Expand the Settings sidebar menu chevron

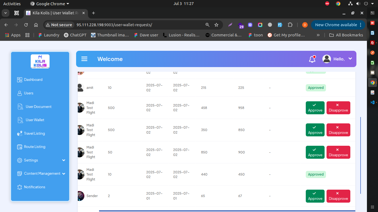pyautogui.click(x=64, y=160)
